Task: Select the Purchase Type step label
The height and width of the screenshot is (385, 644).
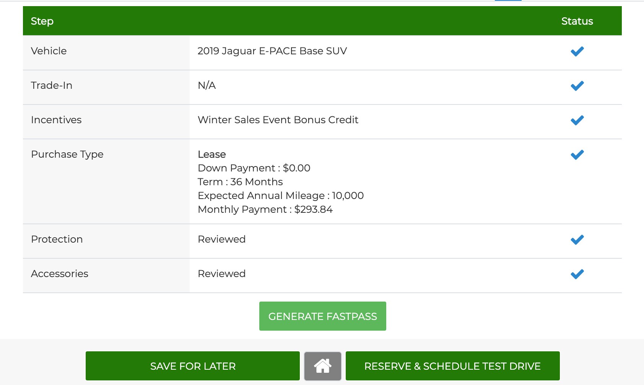Action: click(x=67, y=154)
